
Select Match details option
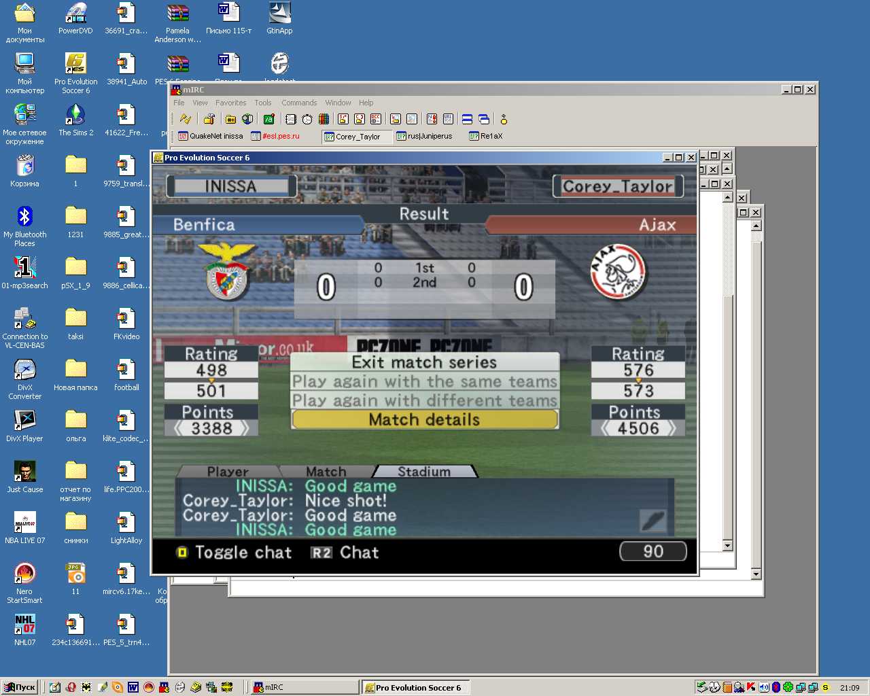(425, 419)
